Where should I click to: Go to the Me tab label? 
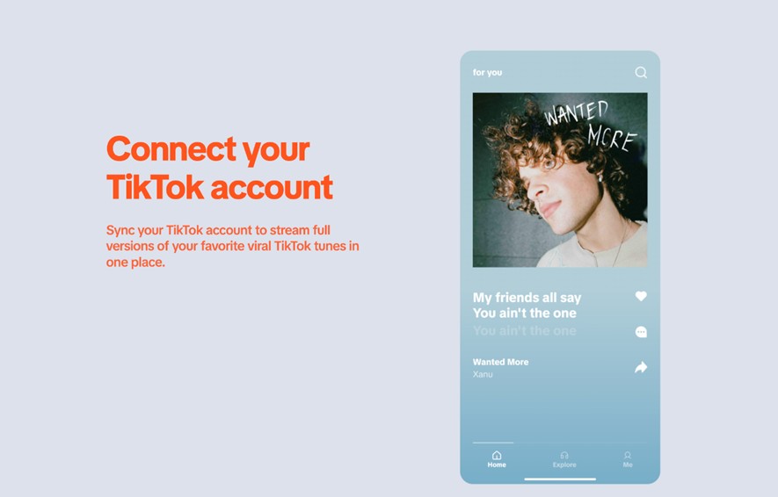click(x=628, y=465)
